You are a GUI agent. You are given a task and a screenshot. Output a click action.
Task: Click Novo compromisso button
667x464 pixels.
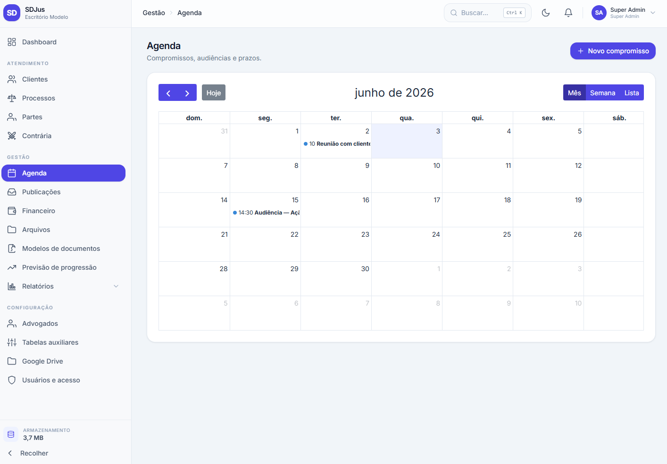coord(613,51)
